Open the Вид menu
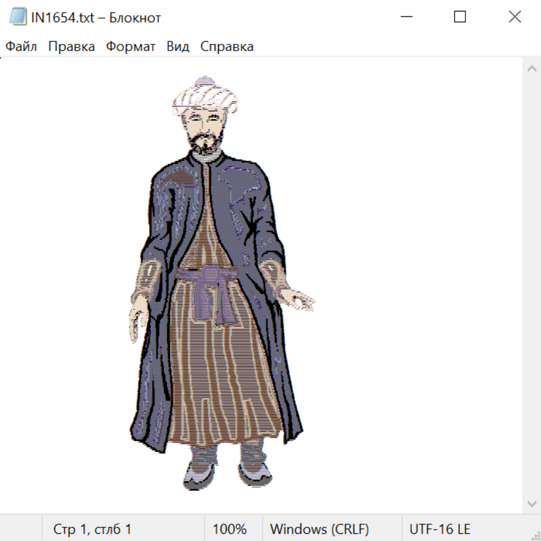This screenshot has height=541, width=541. click(x=178, y=47)
